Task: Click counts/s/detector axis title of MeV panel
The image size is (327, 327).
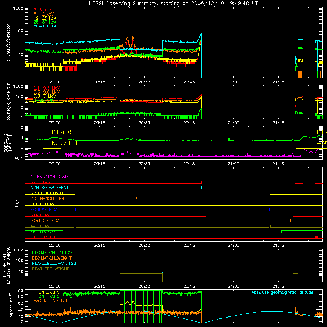Action: 8,102
